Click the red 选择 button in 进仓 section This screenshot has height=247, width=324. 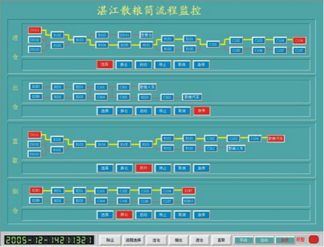pyautogui.click(x=105, y=64)
